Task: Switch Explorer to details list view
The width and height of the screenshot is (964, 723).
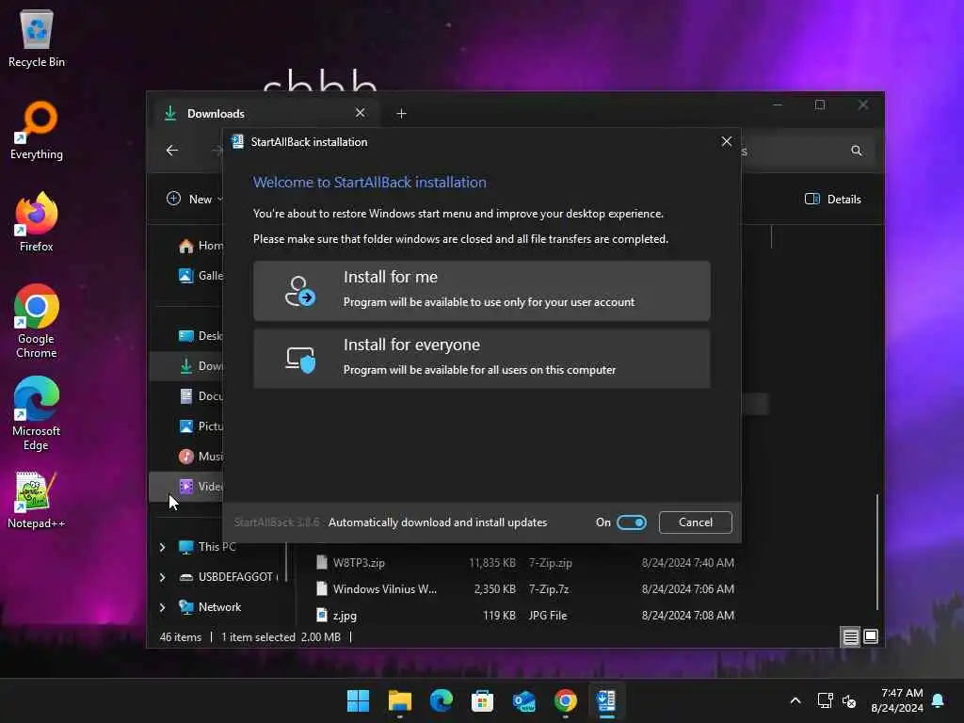Action: tap(850, 637)
